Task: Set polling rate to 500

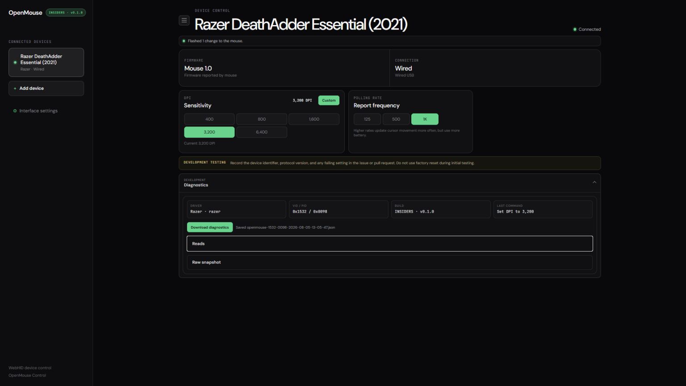Action: point(396,119)
